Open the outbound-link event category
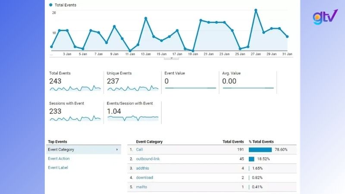Screen dimensions: 345x194 coord(148,159)
